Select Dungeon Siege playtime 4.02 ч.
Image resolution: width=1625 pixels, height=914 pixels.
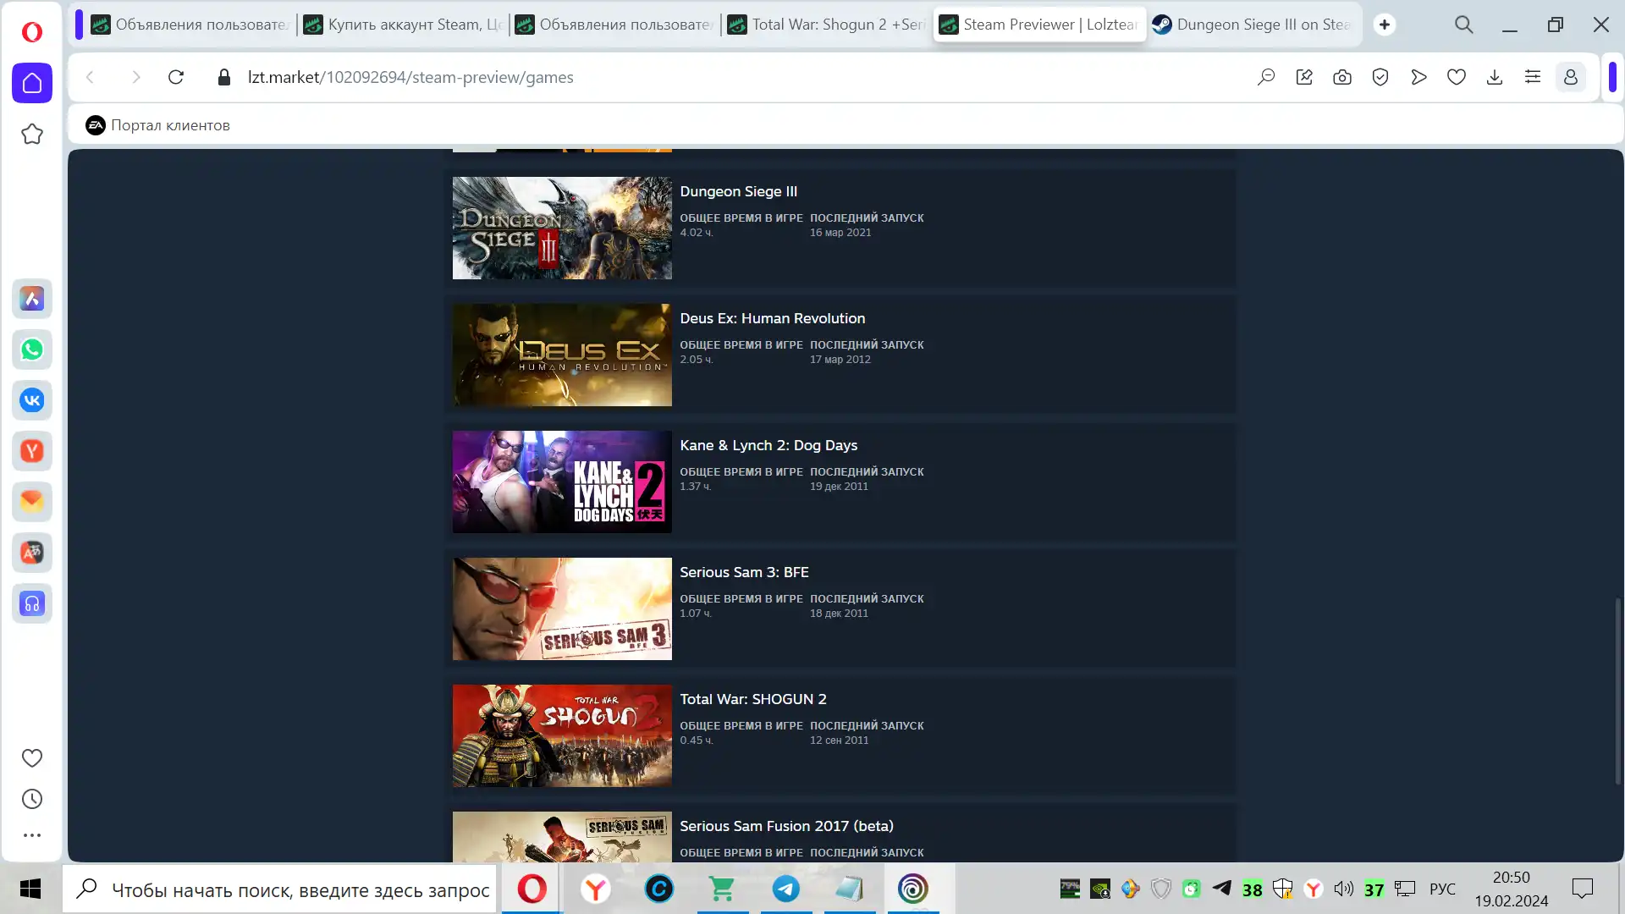[697, 233]
